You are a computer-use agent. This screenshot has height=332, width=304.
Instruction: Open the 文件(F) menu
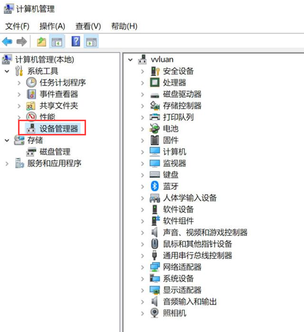pos(17,26)
